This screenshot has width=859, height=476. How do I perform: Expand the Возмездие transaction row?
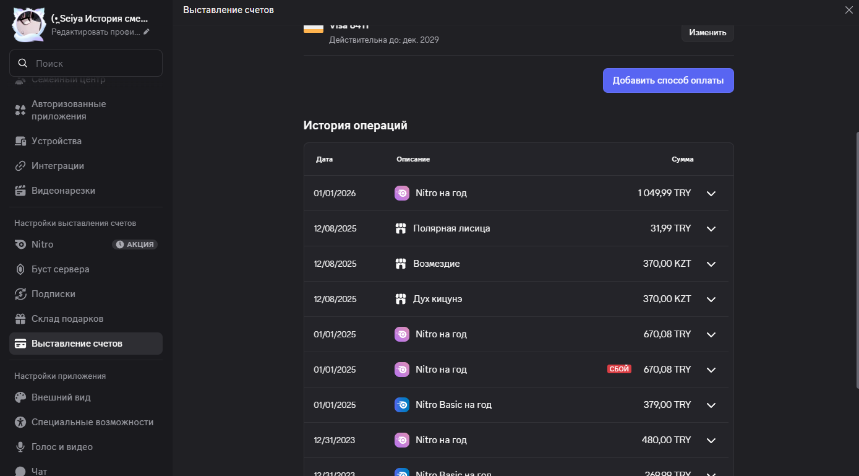pos(711,264)
